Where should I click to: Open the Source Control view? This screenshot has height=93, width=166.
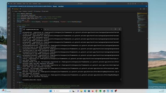(x=9, y=18)
